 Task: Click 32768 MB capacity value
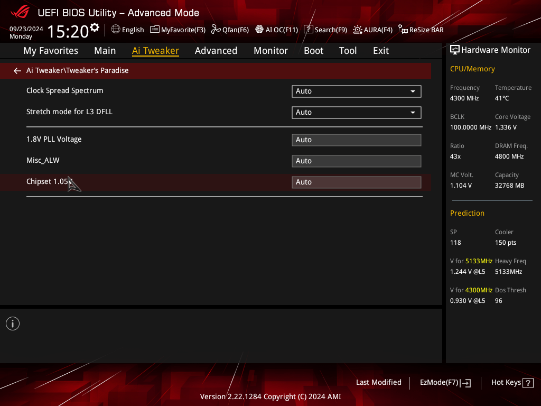(509, 186)
